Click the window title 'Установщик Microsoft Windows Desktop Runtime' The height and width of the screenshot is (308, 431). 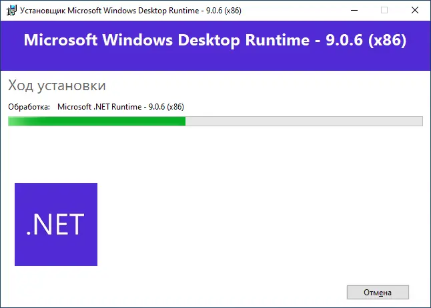point(131,11)
